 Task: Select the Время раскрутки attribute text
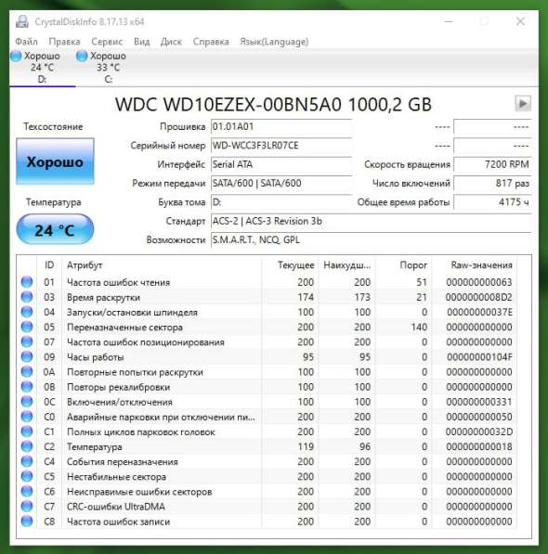tap(104, 298)
